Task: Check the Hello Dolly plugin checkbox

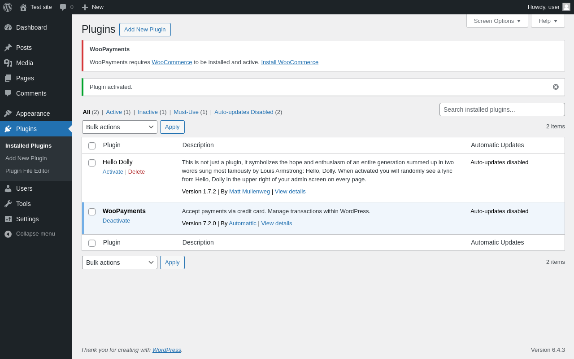Action: tap(92, 163)
